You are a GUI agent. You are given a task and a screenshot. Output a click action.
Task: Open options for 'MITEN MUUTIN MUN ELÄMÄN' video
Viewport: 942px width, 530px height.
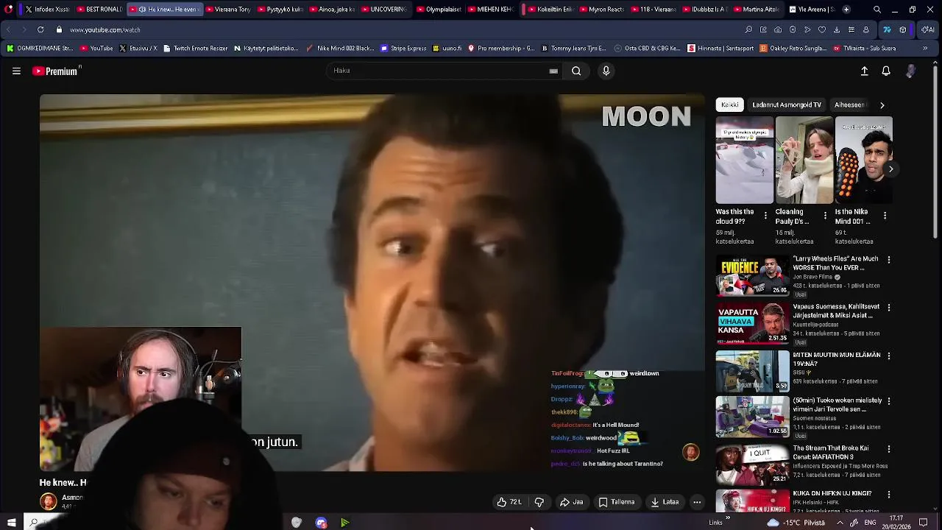click(x=889, y=356)
